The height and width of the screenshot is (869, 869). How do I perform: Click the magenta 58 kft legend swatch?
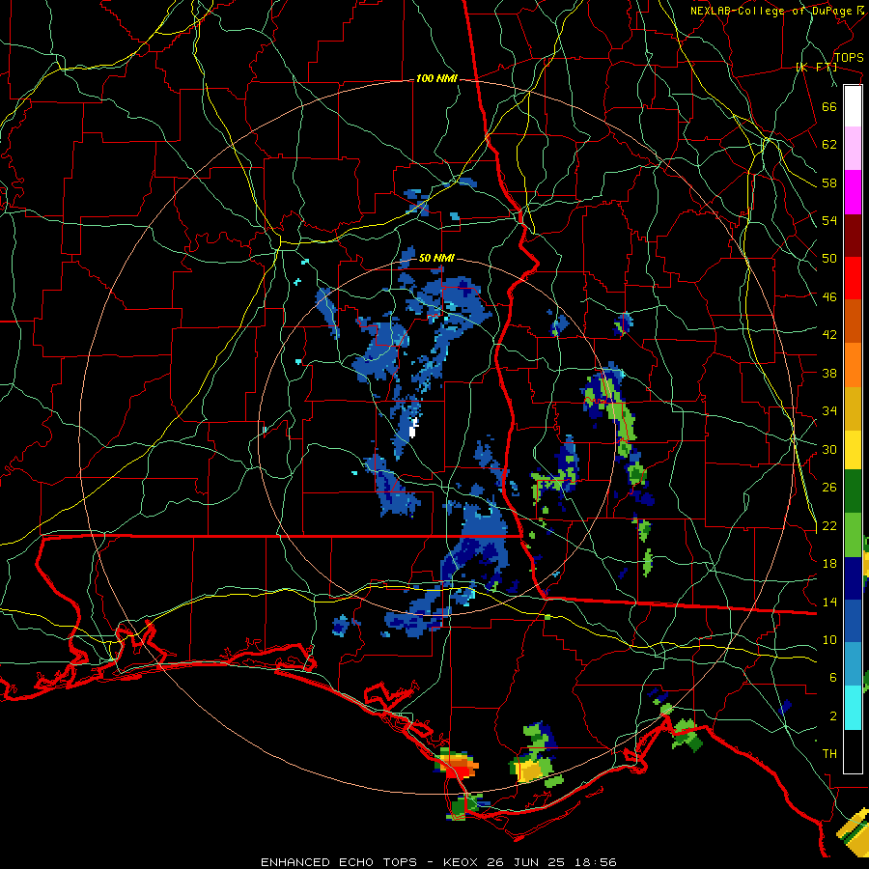pyautogui.click(x=853, y=192)
